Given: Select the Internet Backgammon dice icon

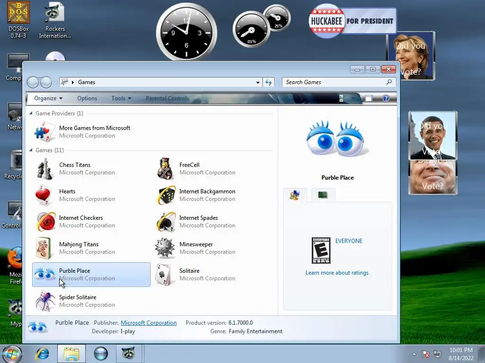Looking at the screenshot, I should (166, 195).
